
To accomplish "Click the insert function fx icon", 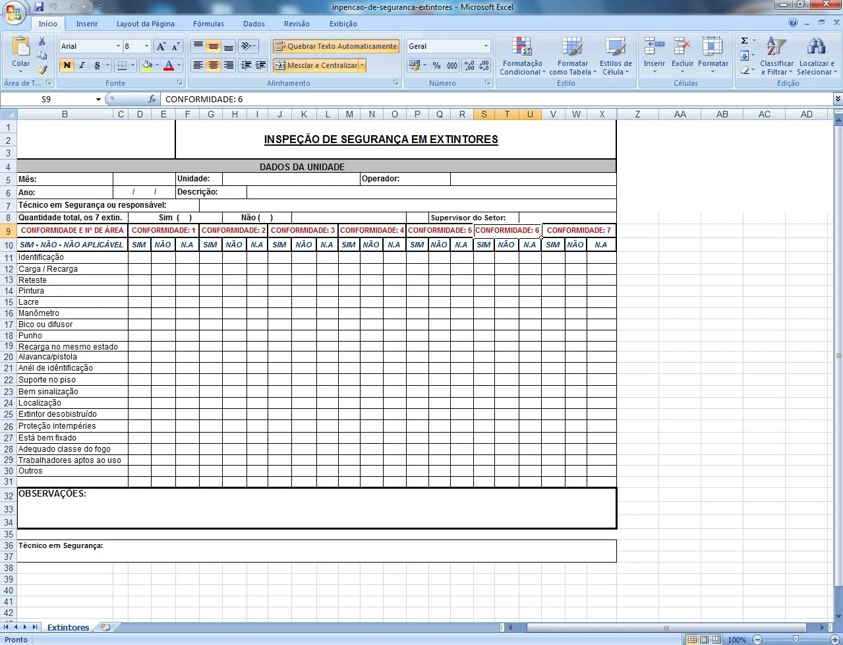I will click(152, 99).
